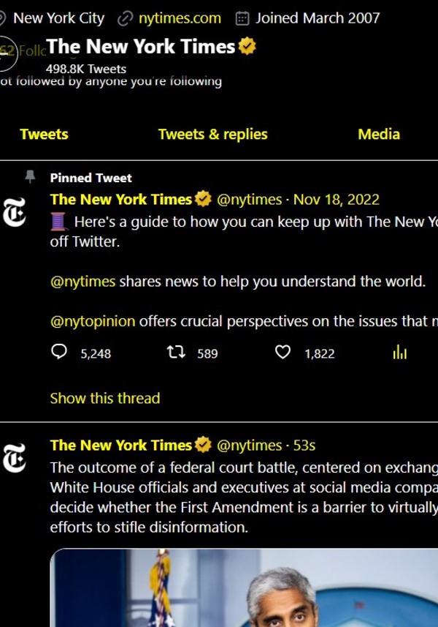Open the nytimes.com profile link
Image resolution: width=438 pixels, height=627 pixels.
(x=180, y=18)
